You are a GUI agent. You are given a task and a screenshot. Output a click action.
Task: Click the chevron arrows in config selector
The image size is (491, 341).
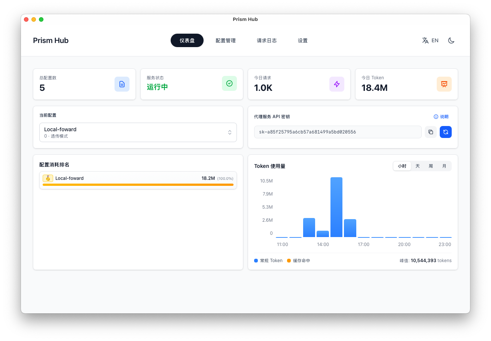tap(230, 132)
